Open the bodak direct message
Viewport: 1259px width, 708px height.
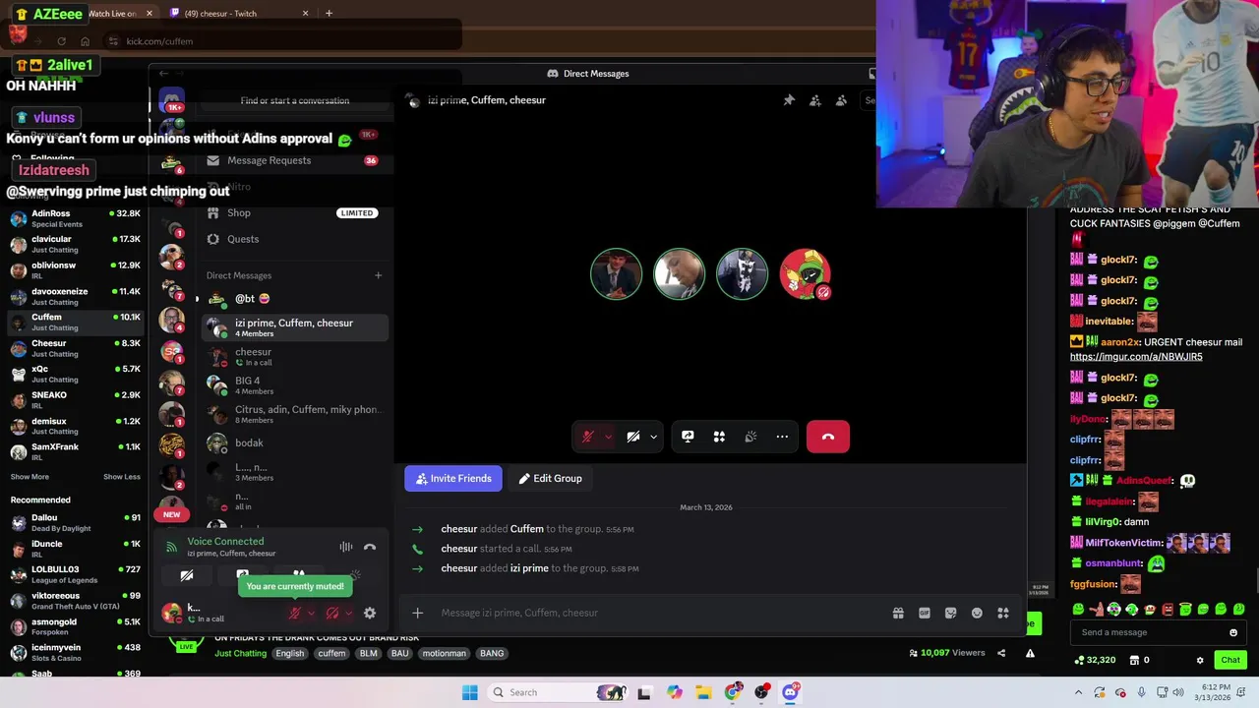293,442
